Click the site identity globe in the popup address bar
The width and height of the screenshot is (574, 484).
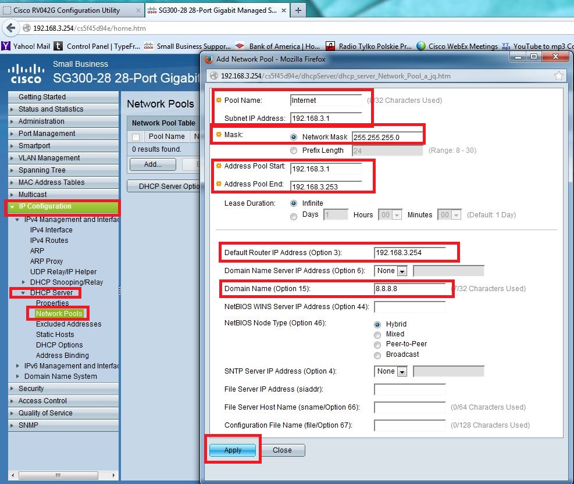pyautogui.click(x=215, y=76)
